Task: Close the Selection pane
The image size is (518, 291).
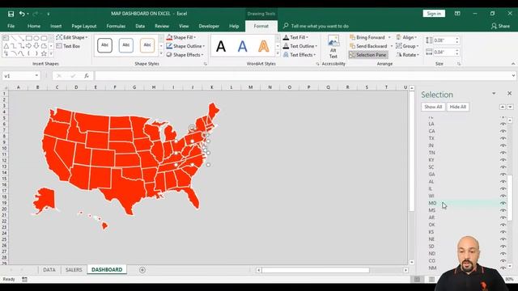Action: (x=509, y=94)
